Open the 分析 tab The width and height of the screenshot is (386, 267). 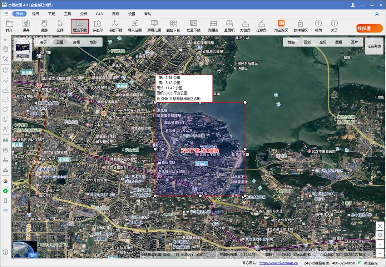click(x=83, y=14)
